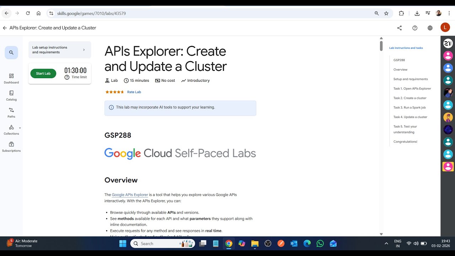Screen dimensions: 455x256
Task: Reload the page in Chrome
Action: point(28,13)
